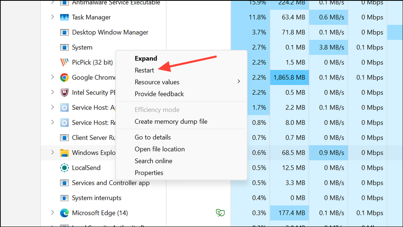
Task: Select Create memory dump file
Action: coord(171,122)
